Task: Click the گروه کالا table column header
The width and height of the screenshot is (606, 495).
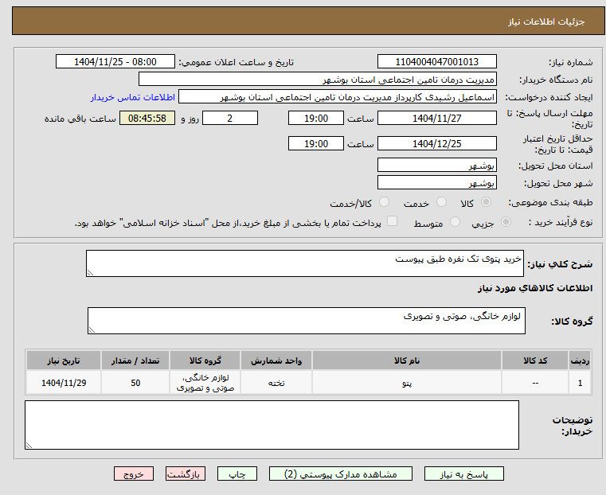Action: tap(205, 361)
